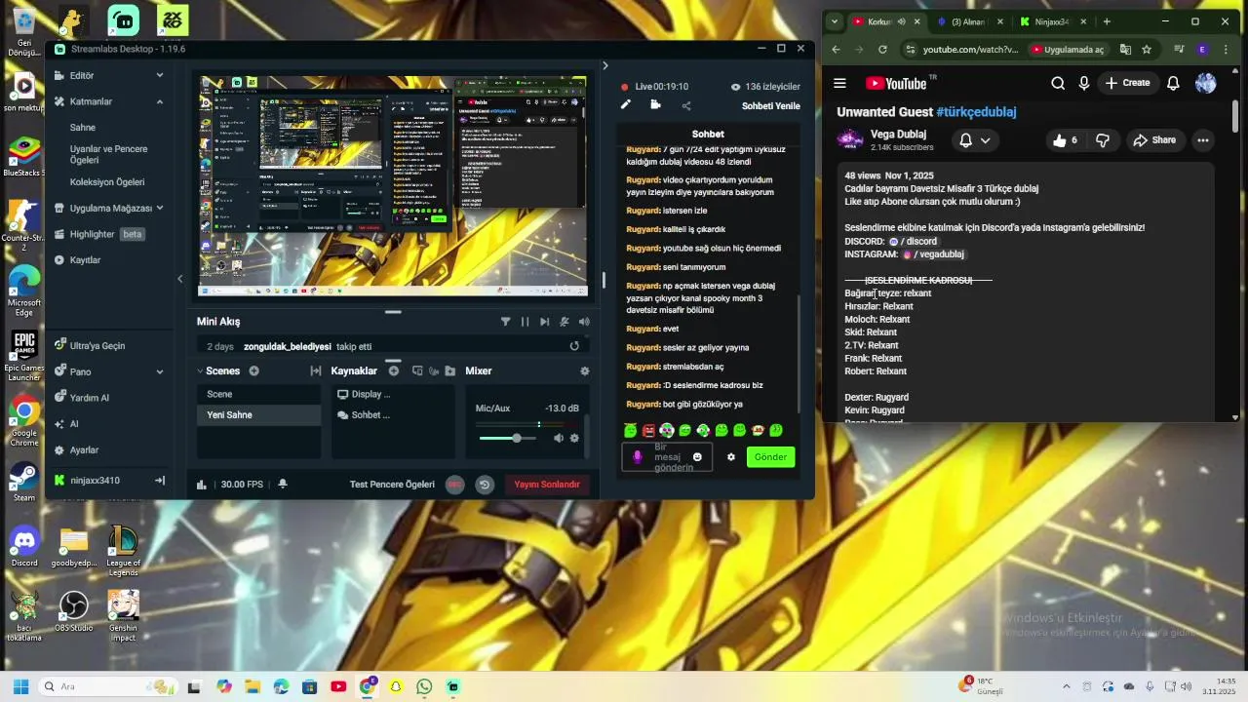The height and width of the screenshot is (702, 1248).
Task: Refresh chat with Sohbeti Yenile
Action: point(770,106)
